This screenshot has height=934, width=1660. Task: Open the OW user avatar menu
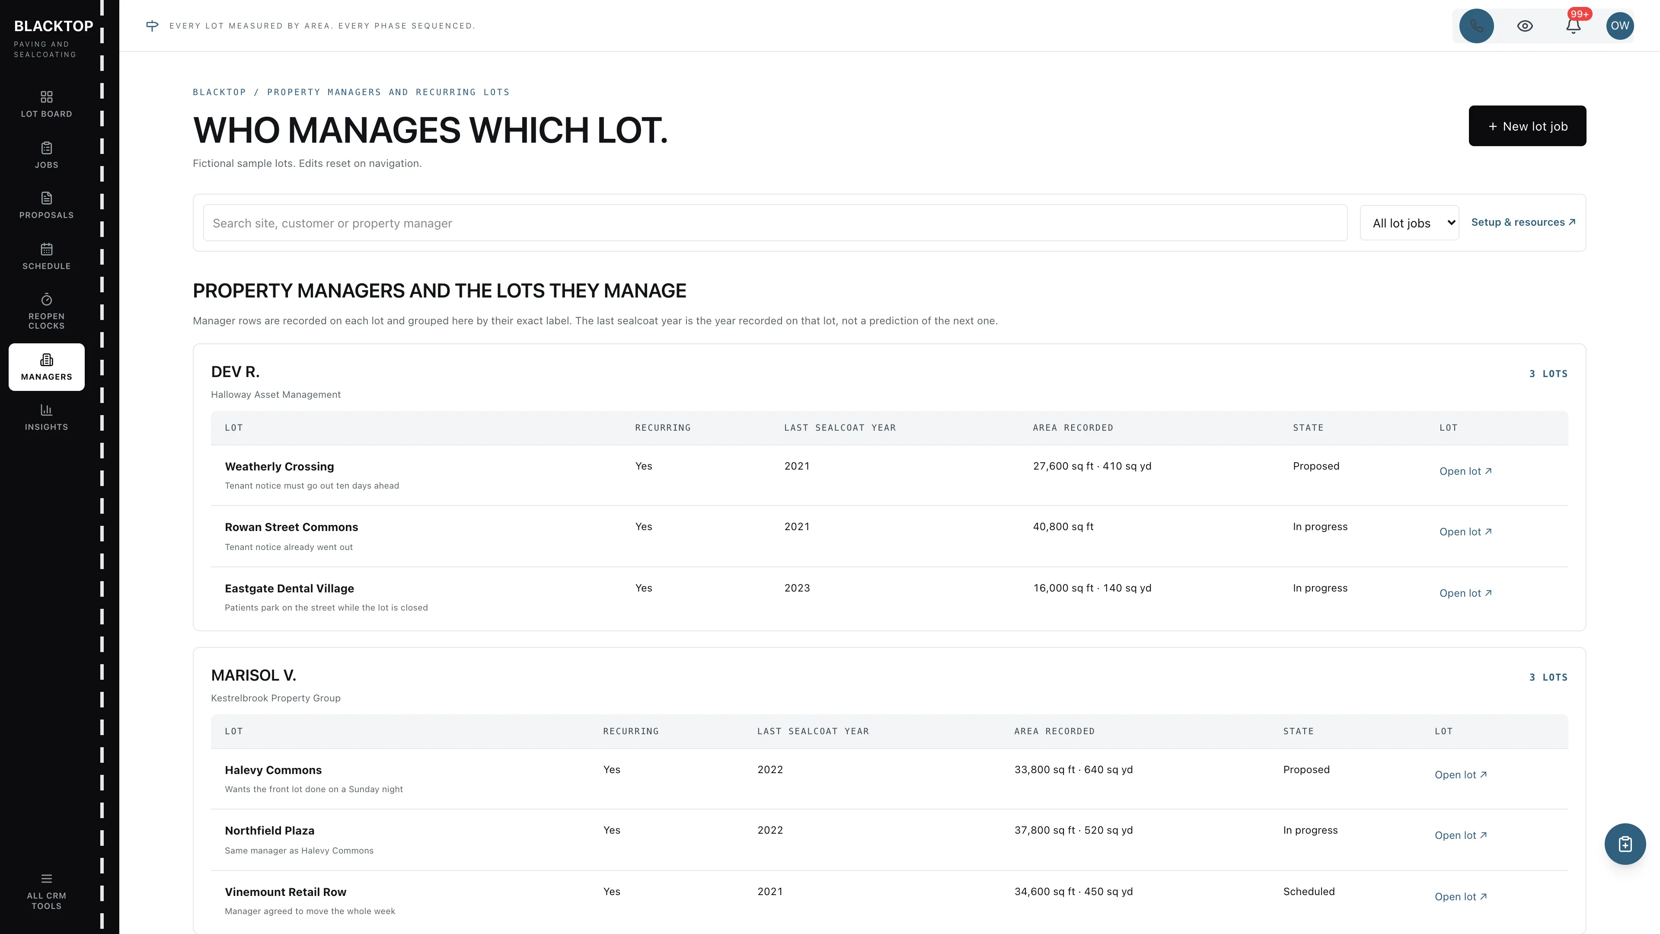point(1619,26)
